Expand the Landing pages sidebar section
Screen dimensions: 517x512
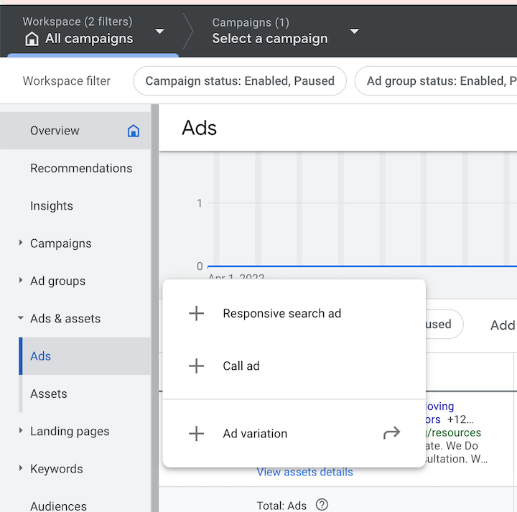click(21, 431)
